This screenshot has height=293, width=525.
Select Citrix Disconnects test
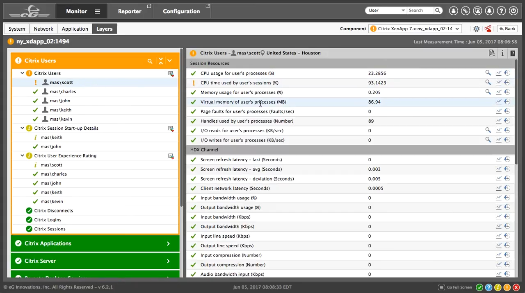[x=53, y=210]
